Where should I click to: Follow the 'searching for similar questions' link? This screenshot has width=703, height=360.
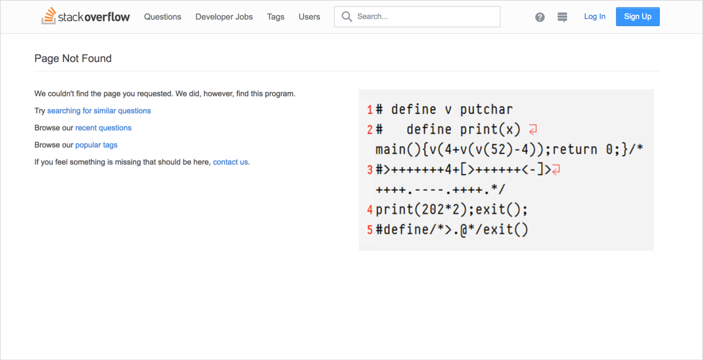click(99, 111)
